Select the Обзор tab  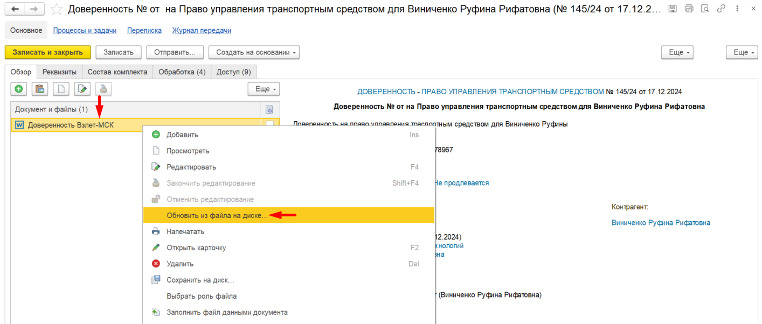[21, 72]
